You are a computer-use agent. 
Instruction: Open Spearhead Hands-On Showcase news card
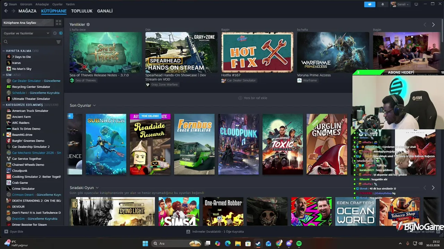[x=181, y=52]
